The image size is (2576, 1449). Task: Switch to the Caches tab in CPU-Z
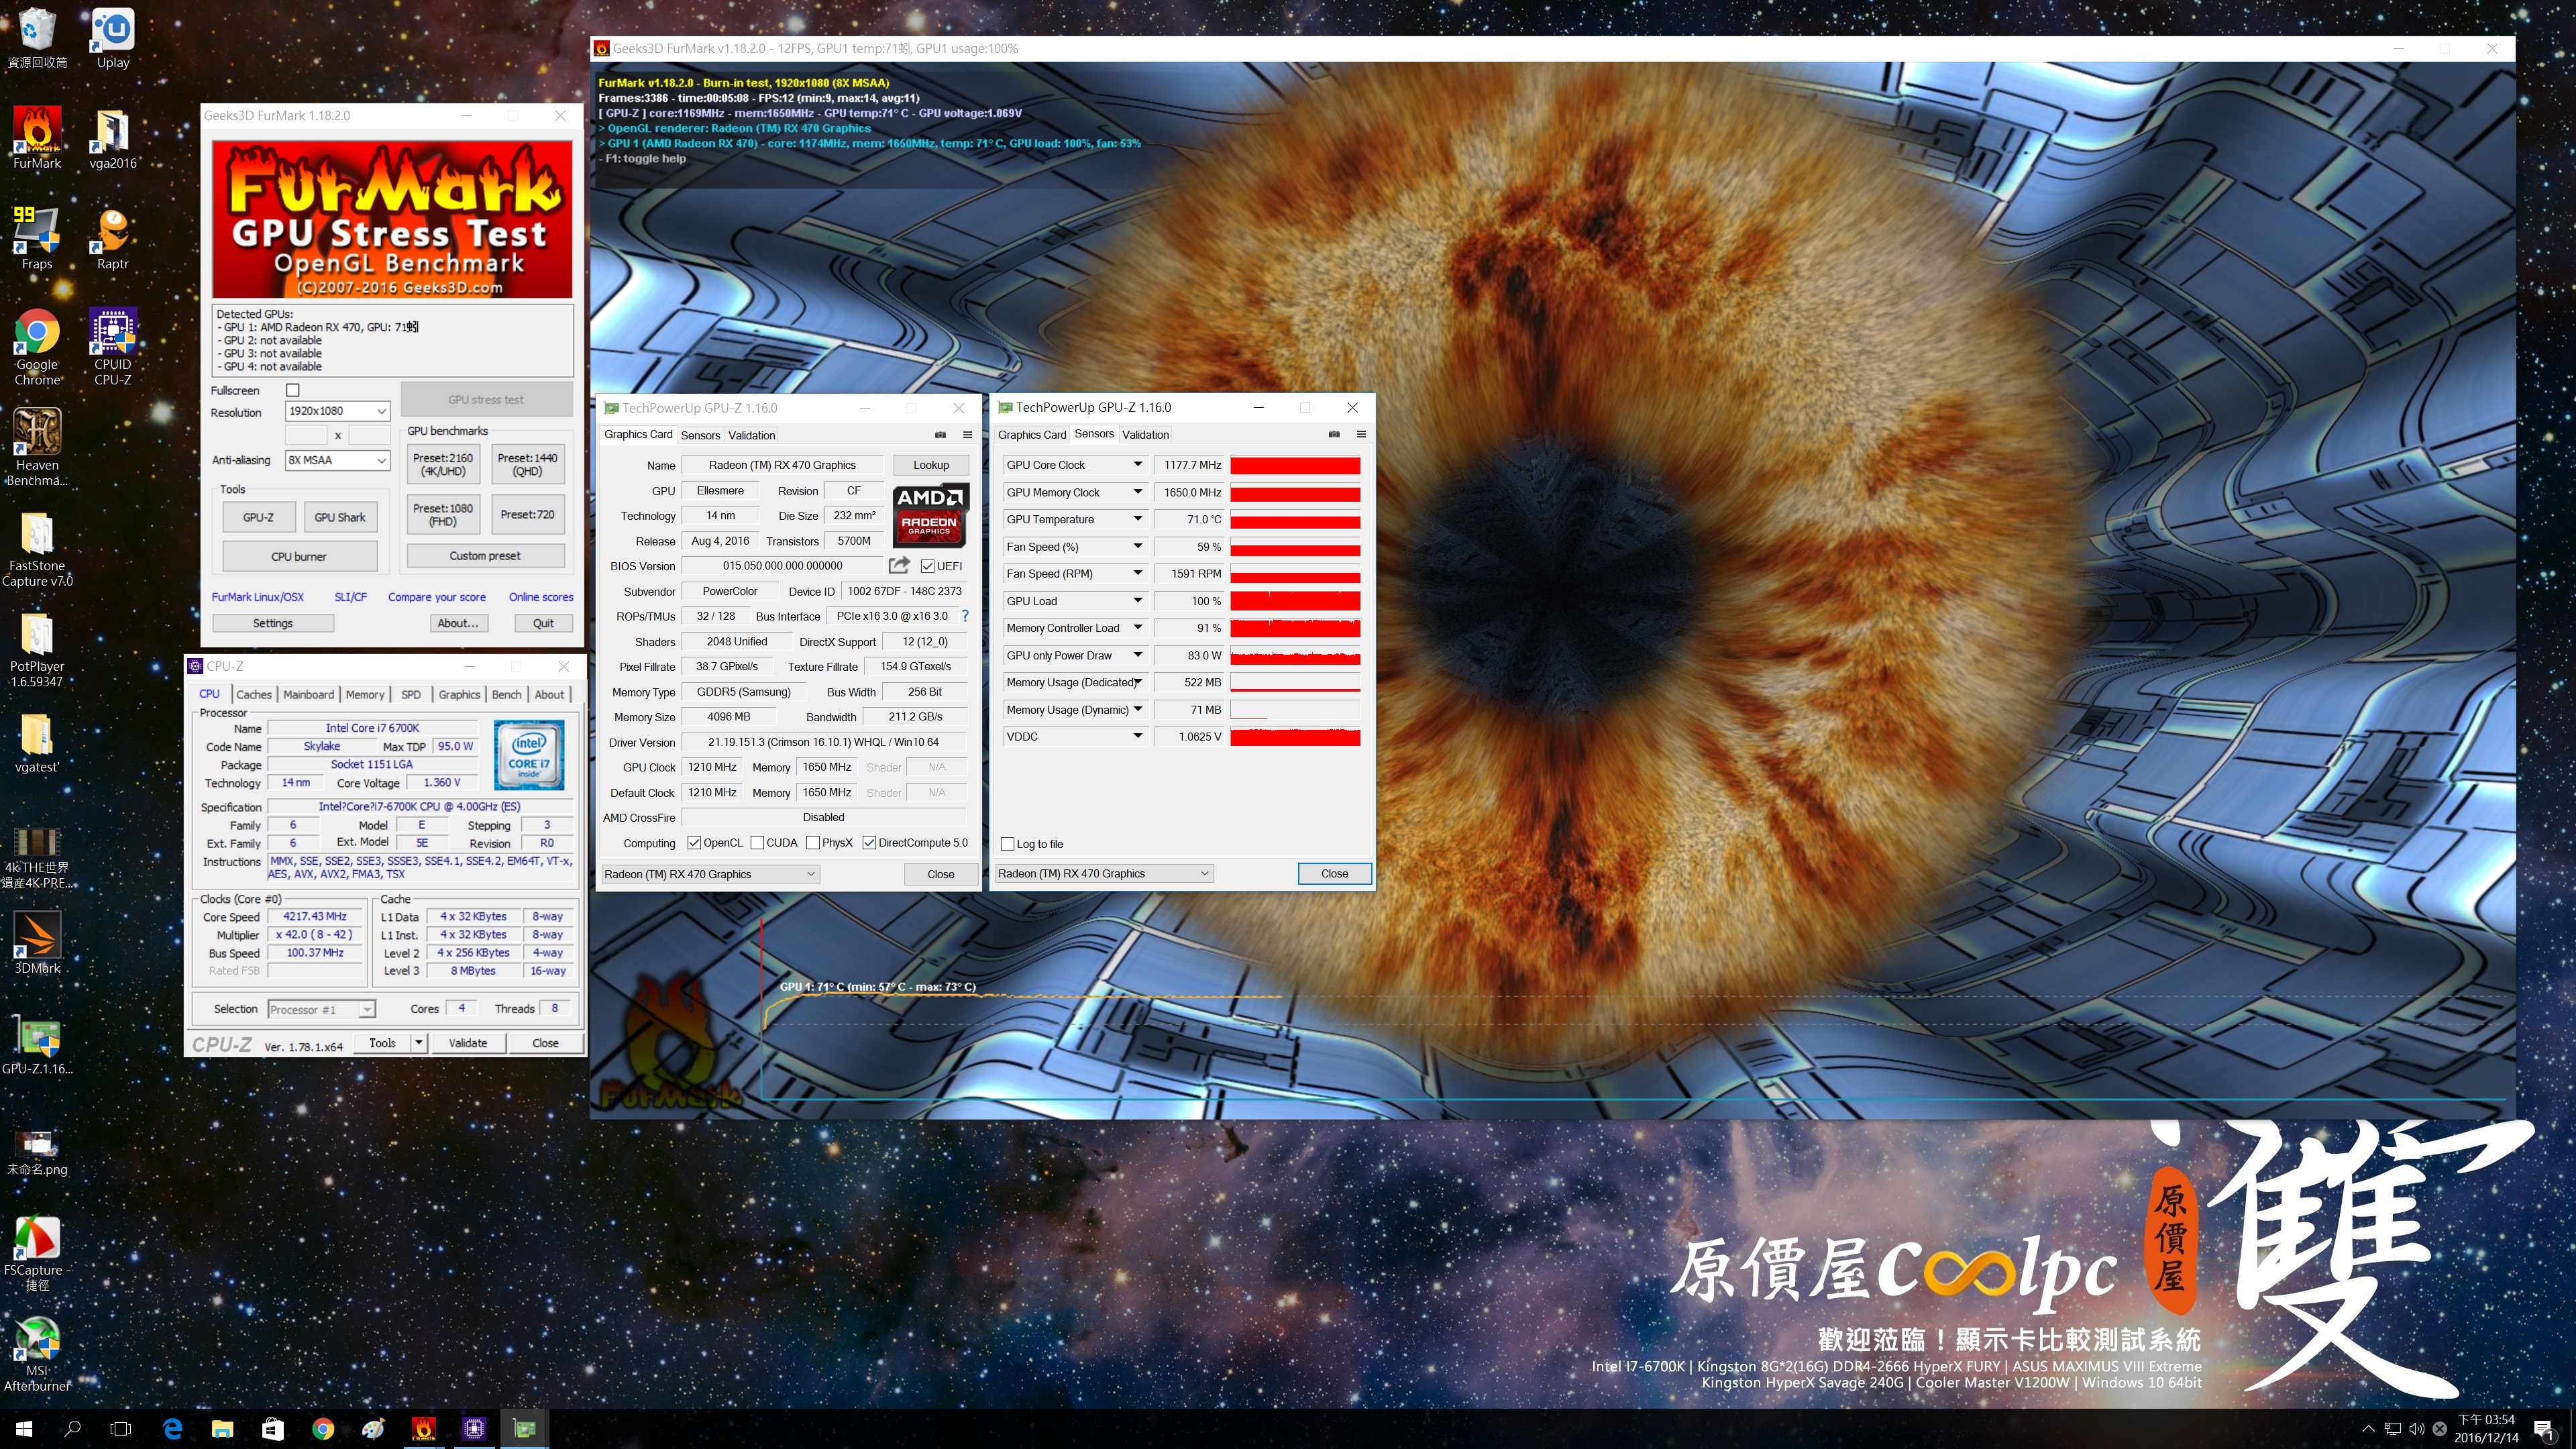(x=253, y=694)
